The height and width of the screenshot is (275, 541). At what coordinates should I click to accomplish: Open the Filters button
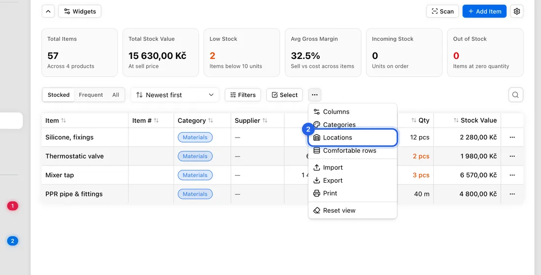click(x=243, y=95)
